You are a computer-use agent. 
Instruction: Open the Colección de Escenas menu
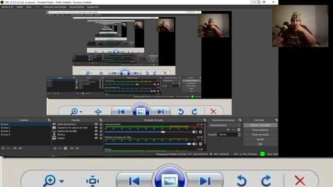pos(54,7)
